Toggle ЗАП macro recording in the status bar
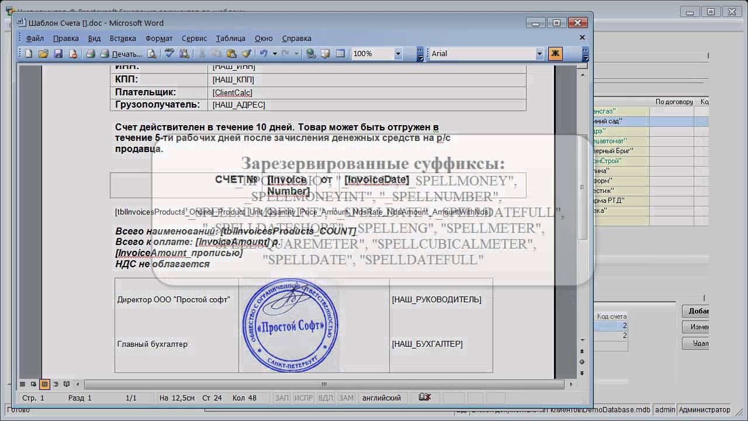This screenshot has width=748, height=421. [282, 398]
